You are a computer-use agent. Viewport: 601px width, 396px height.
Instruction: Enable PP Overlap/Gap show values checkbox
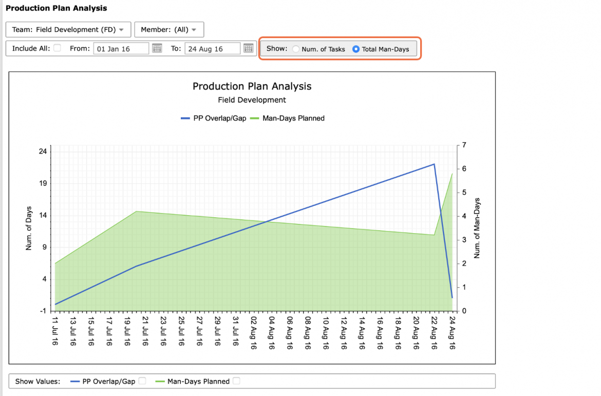pos(142,381)
